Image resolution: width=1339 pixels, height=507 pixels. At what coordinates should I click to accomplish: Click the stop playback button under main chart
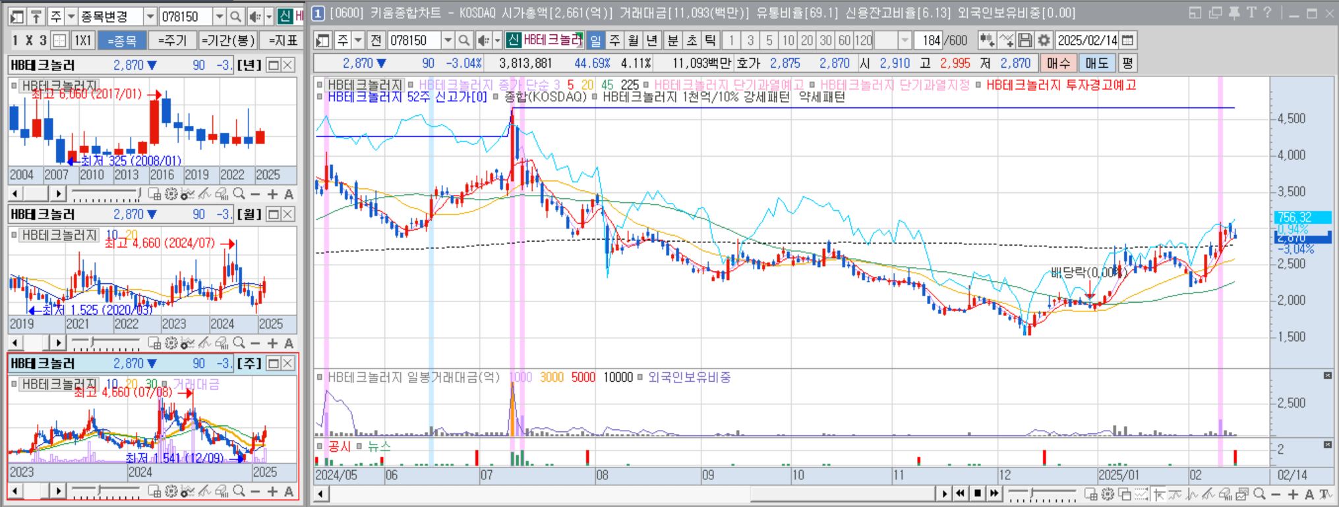(x=977, y=493)
